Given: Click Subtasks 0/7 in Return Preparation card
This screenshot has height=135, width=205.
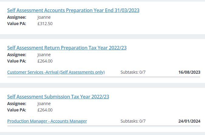Looking at the screenshot, I should pos(133,72).
